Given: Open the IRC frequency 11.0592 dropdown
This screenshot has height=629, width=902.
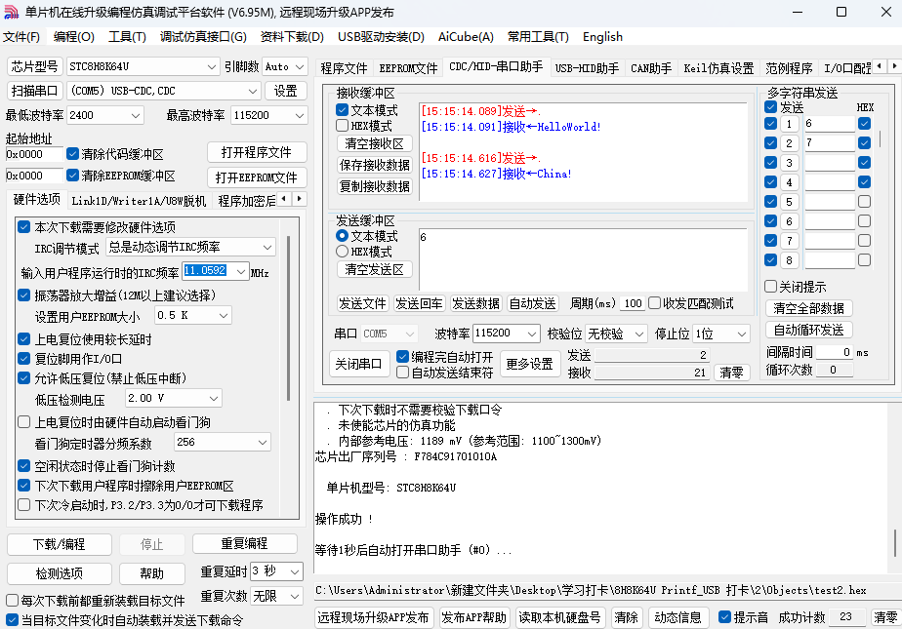Looking at the screenshot, I should tap(241, 272).
